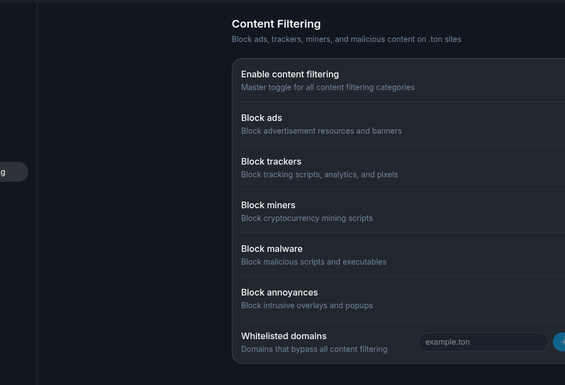Click the Content Filtering page heading
Screen dimensions: 565x385
(x=276, y=24)
